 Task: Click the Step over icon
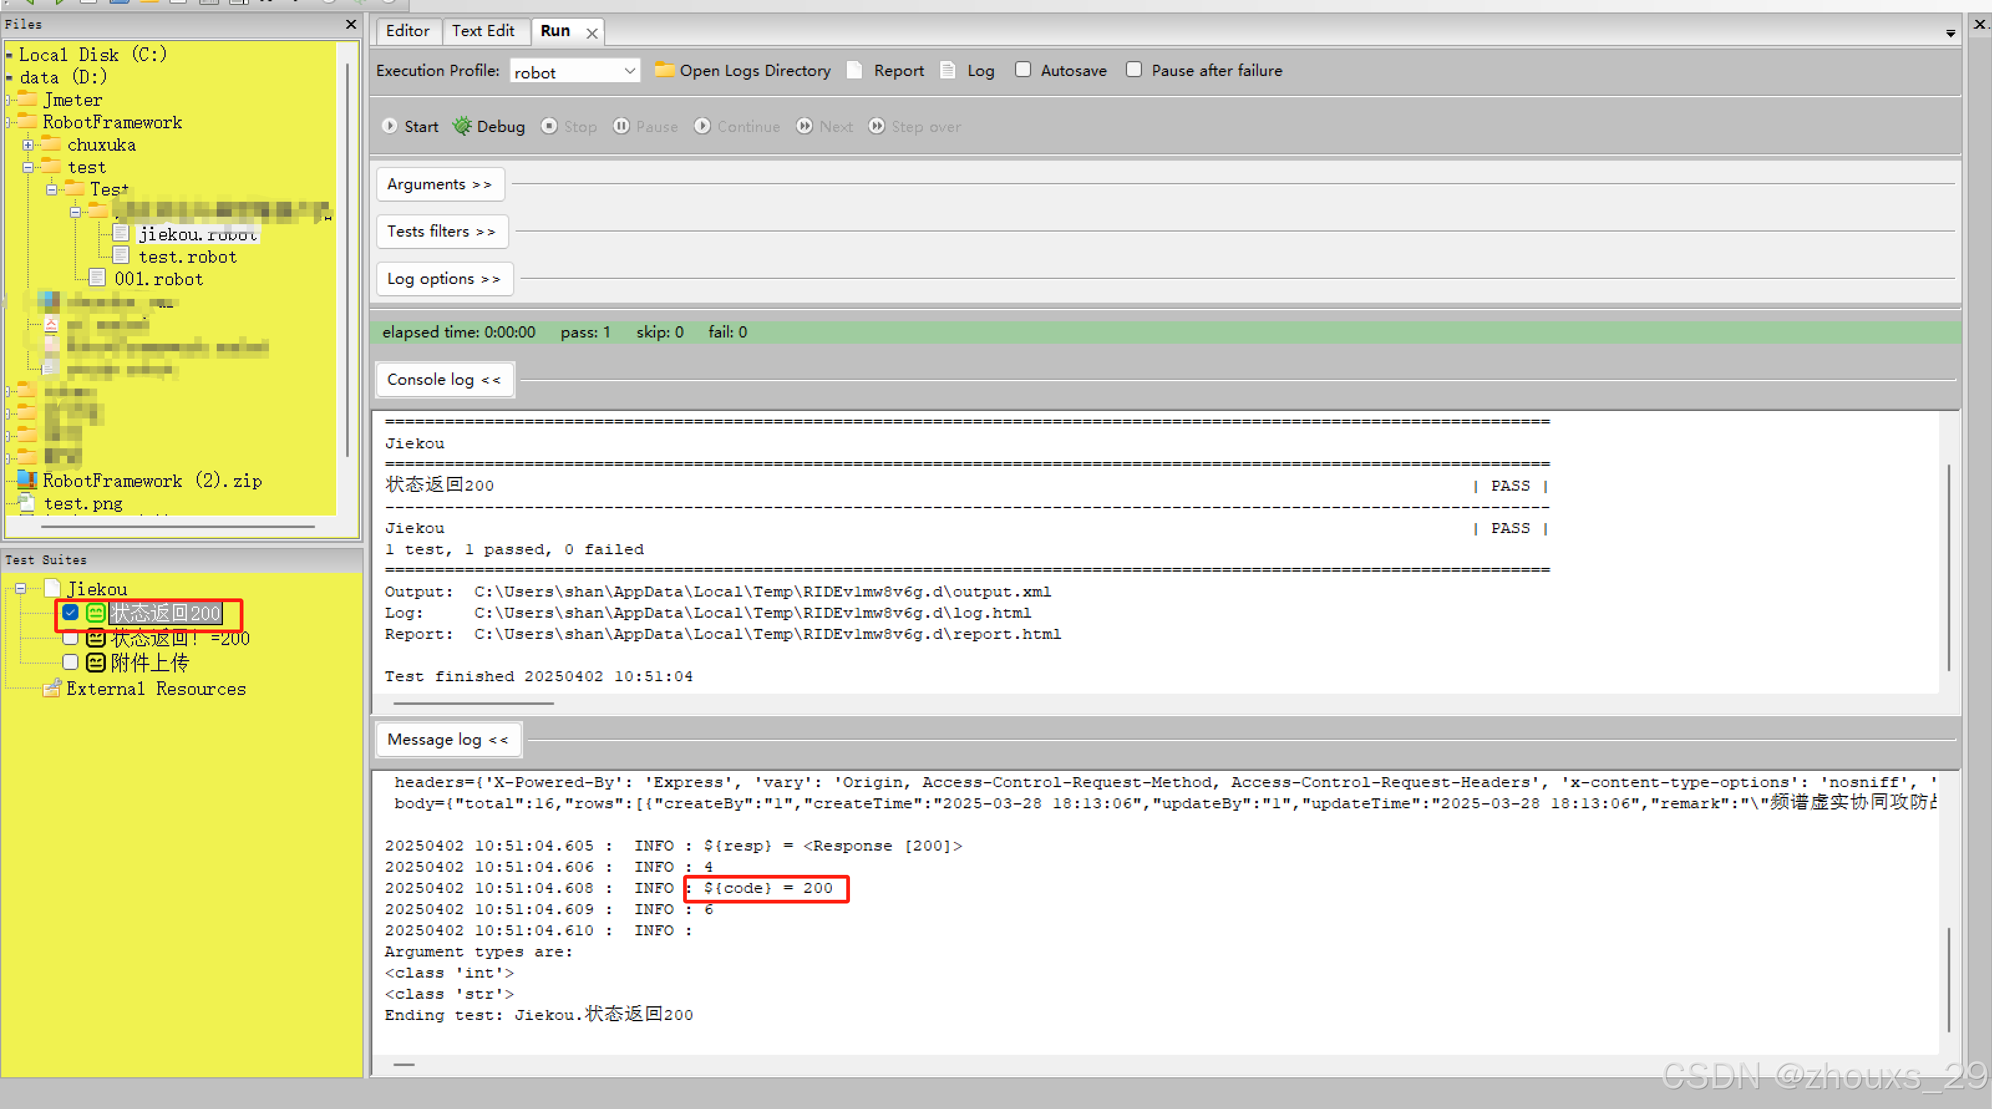point(876,126)
